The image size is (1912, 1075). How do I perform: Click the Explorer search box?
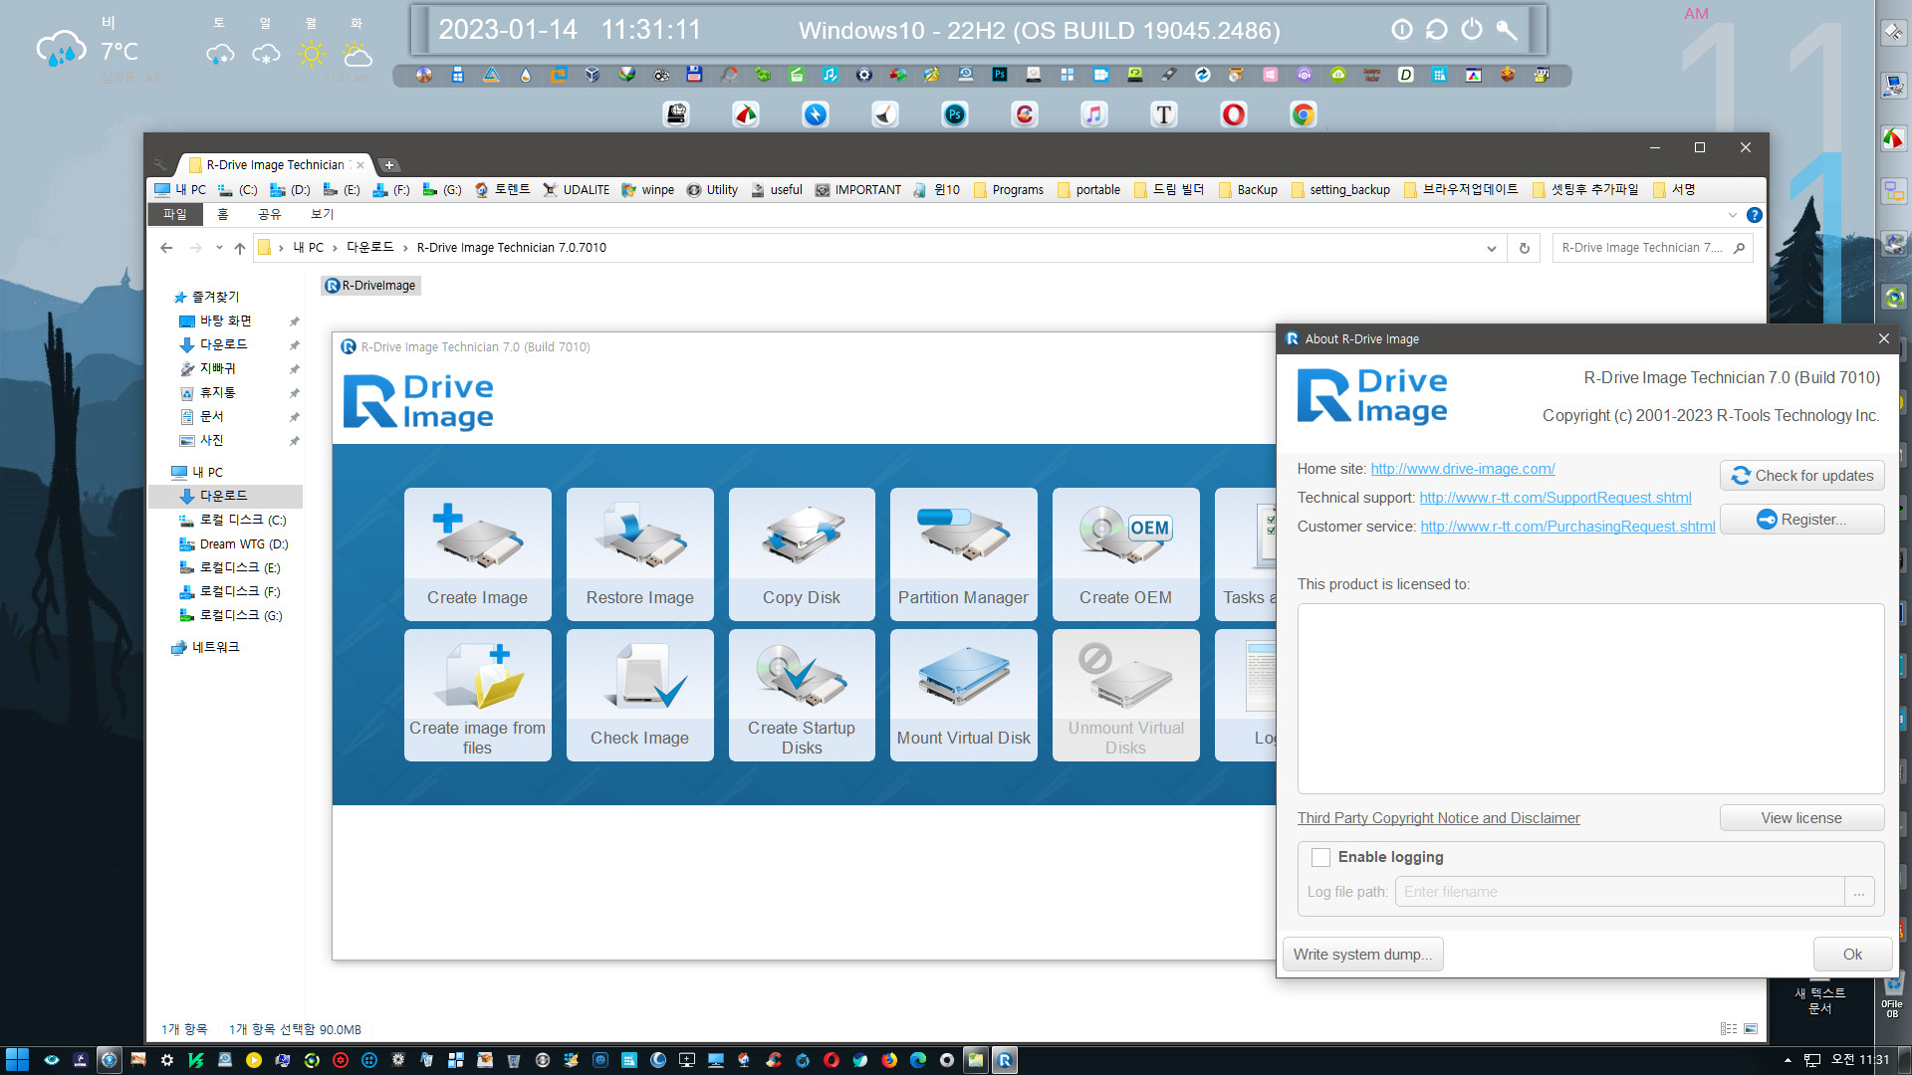tap(1641, 248)
